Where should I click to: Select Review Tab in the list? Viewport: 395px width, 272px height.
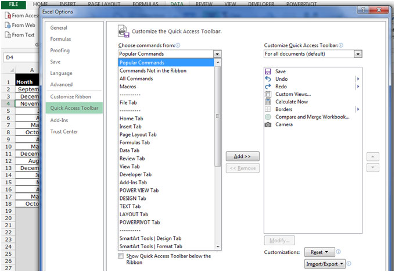[166, 159]
